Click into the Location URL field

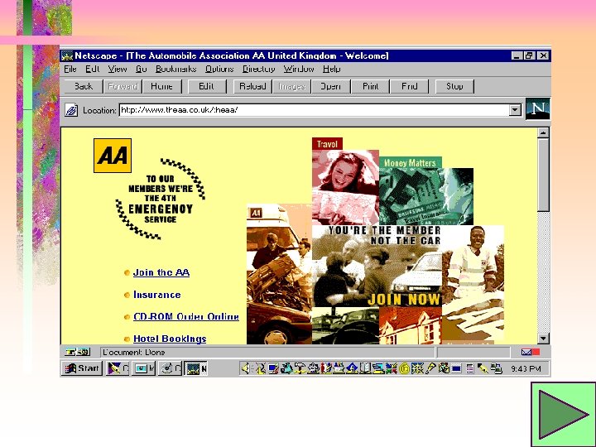click(314, 110)
